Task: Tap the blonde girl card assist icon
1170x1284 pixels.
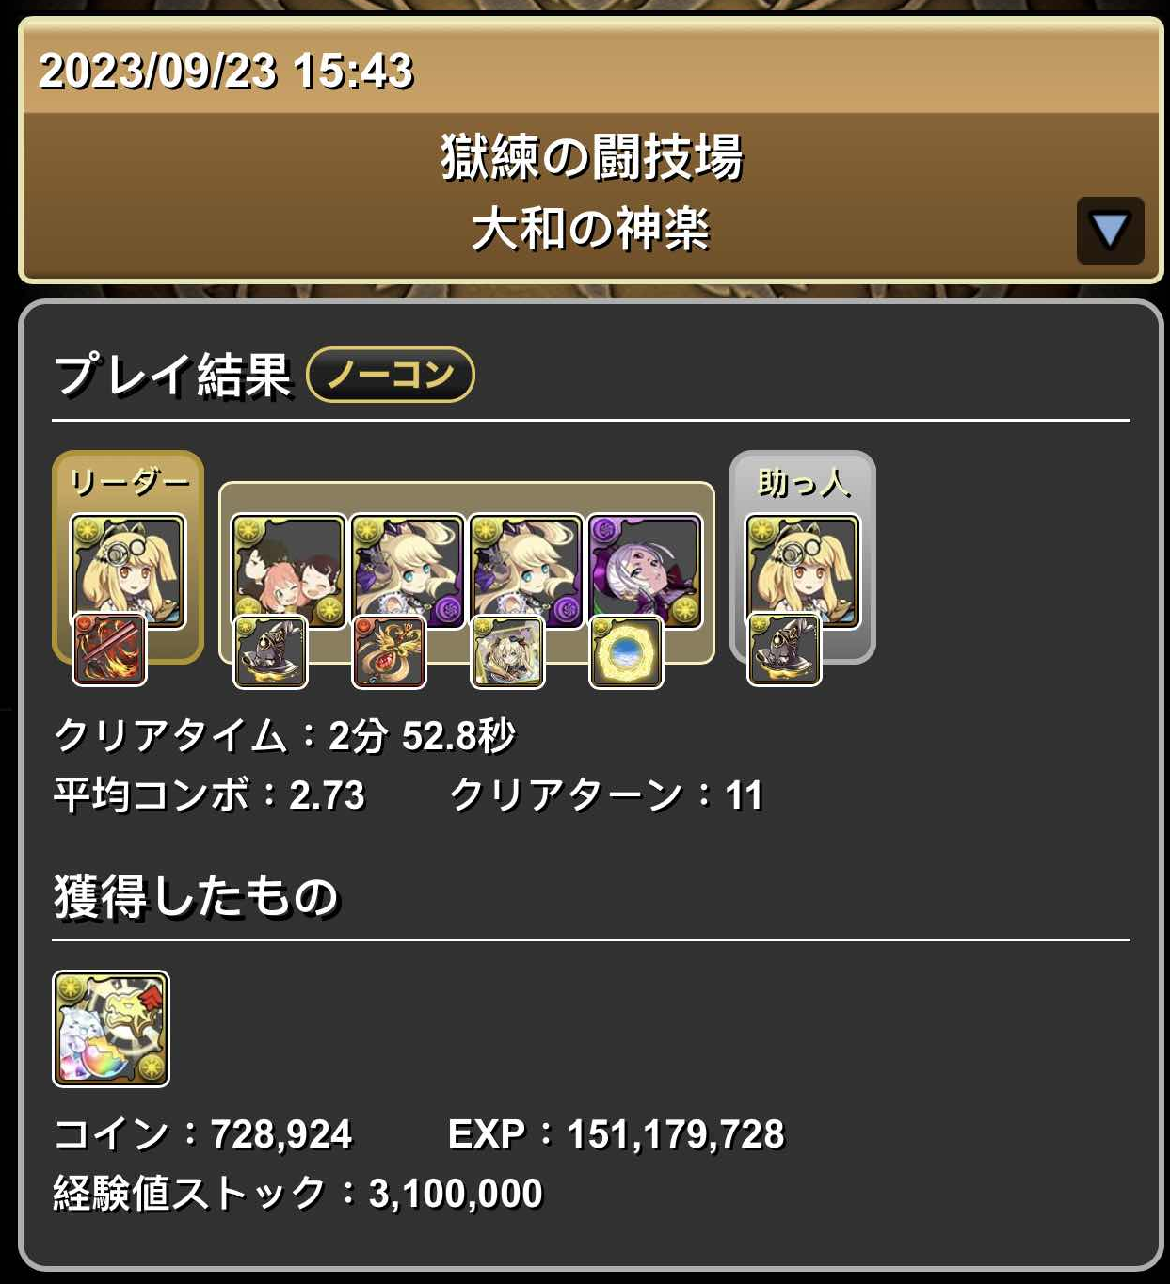Action: click(507, 651)
